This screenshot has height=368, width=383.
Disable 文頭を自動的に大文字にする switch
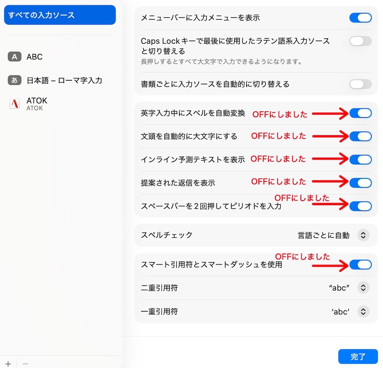click(360, 136)
